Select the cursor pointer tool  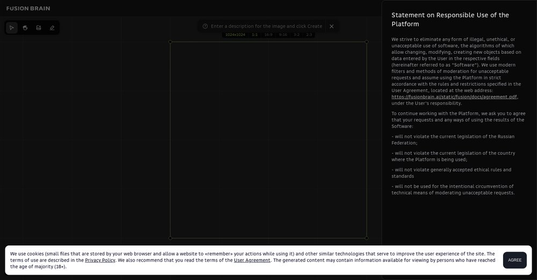[12, 27]
